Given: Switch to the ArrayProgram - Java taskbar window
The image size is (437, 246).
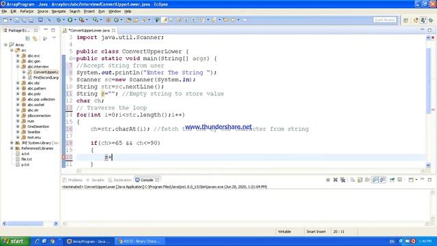Looking at the screenshot, I should 89,241.
